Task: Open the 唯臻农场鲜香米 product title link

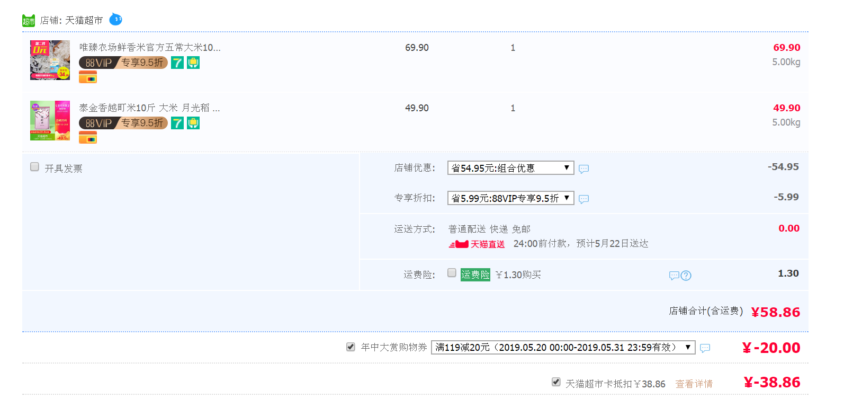Action: coord(150,48)
